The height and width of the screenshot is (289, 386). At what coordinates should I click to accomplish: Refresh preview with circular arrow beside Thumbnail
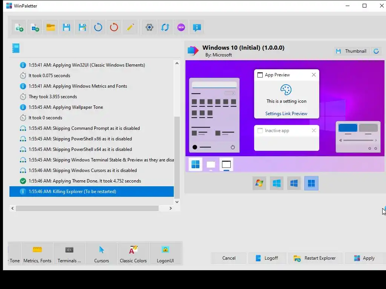click(376, 51)
